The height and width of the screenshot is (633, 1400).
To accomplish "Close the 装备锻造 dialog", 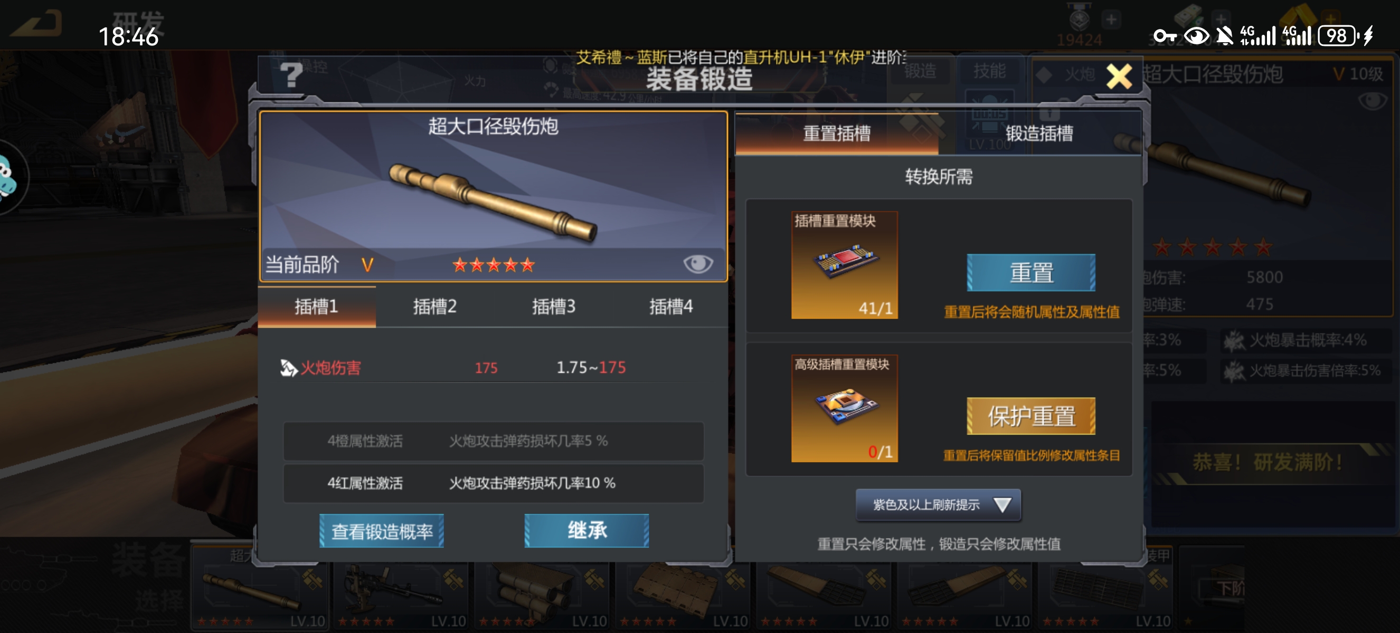I will 1119,76.
